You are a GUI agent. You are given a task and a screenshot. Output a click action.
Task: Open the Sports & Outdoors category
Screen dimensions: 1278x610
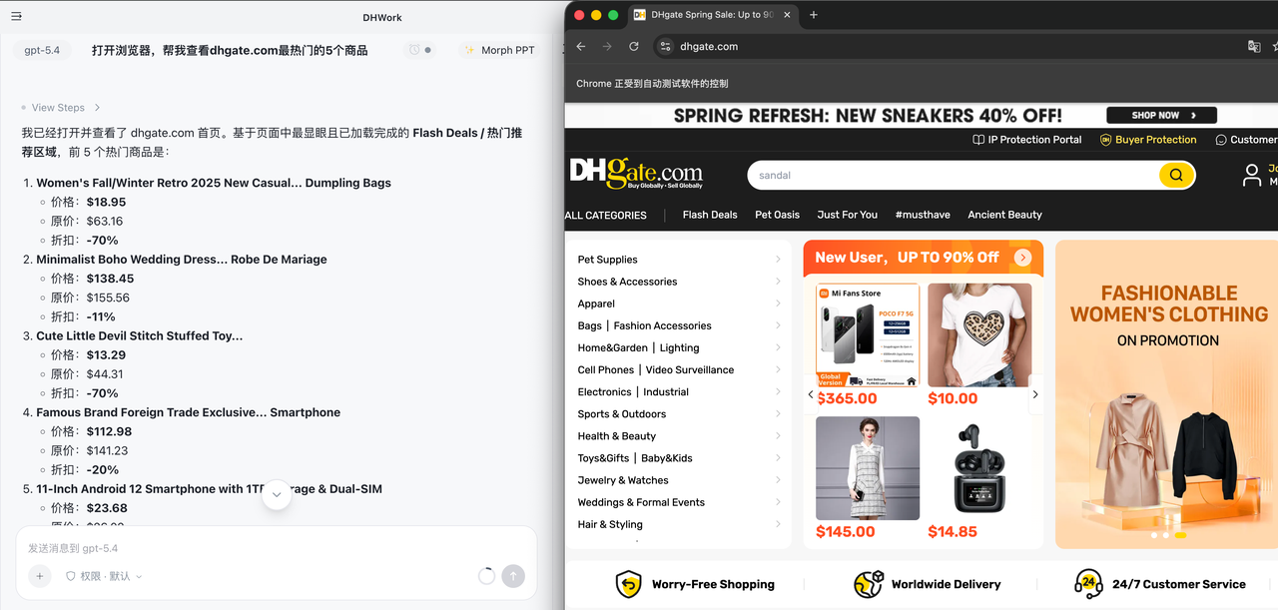(679, 413)
